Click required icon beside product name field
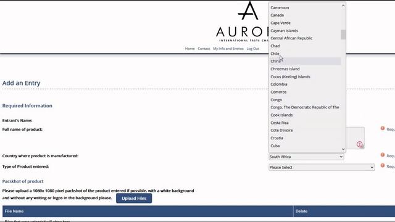Image resolution: width=395 pixels, height=222 pixels. coord(383,129)
